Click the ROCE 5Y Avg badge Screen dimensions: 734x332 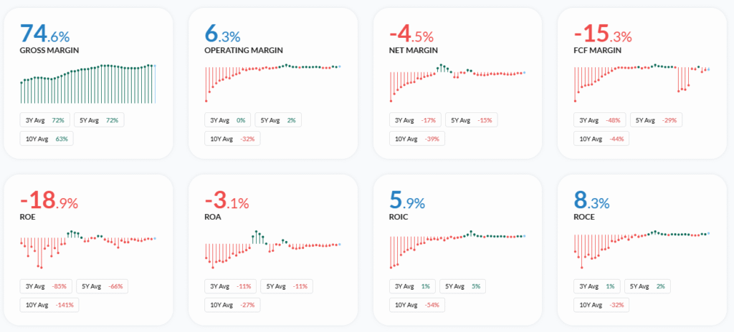[x=646, y=286]
